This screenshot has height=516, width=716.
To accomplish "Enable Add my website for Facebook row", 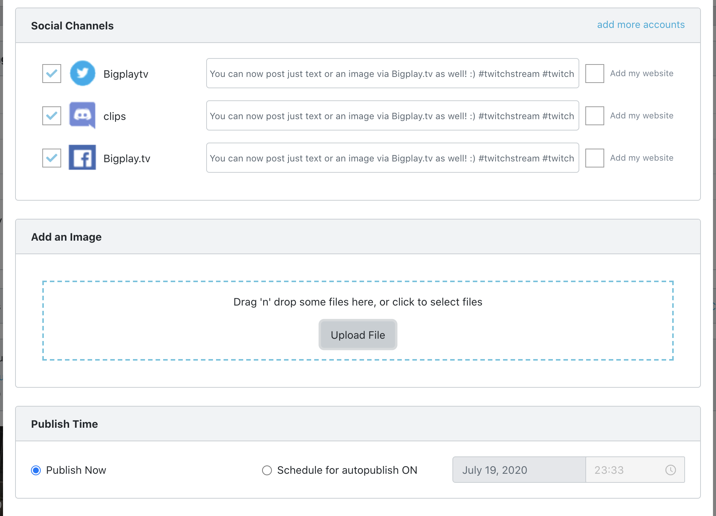I will (x=595, y=158).
